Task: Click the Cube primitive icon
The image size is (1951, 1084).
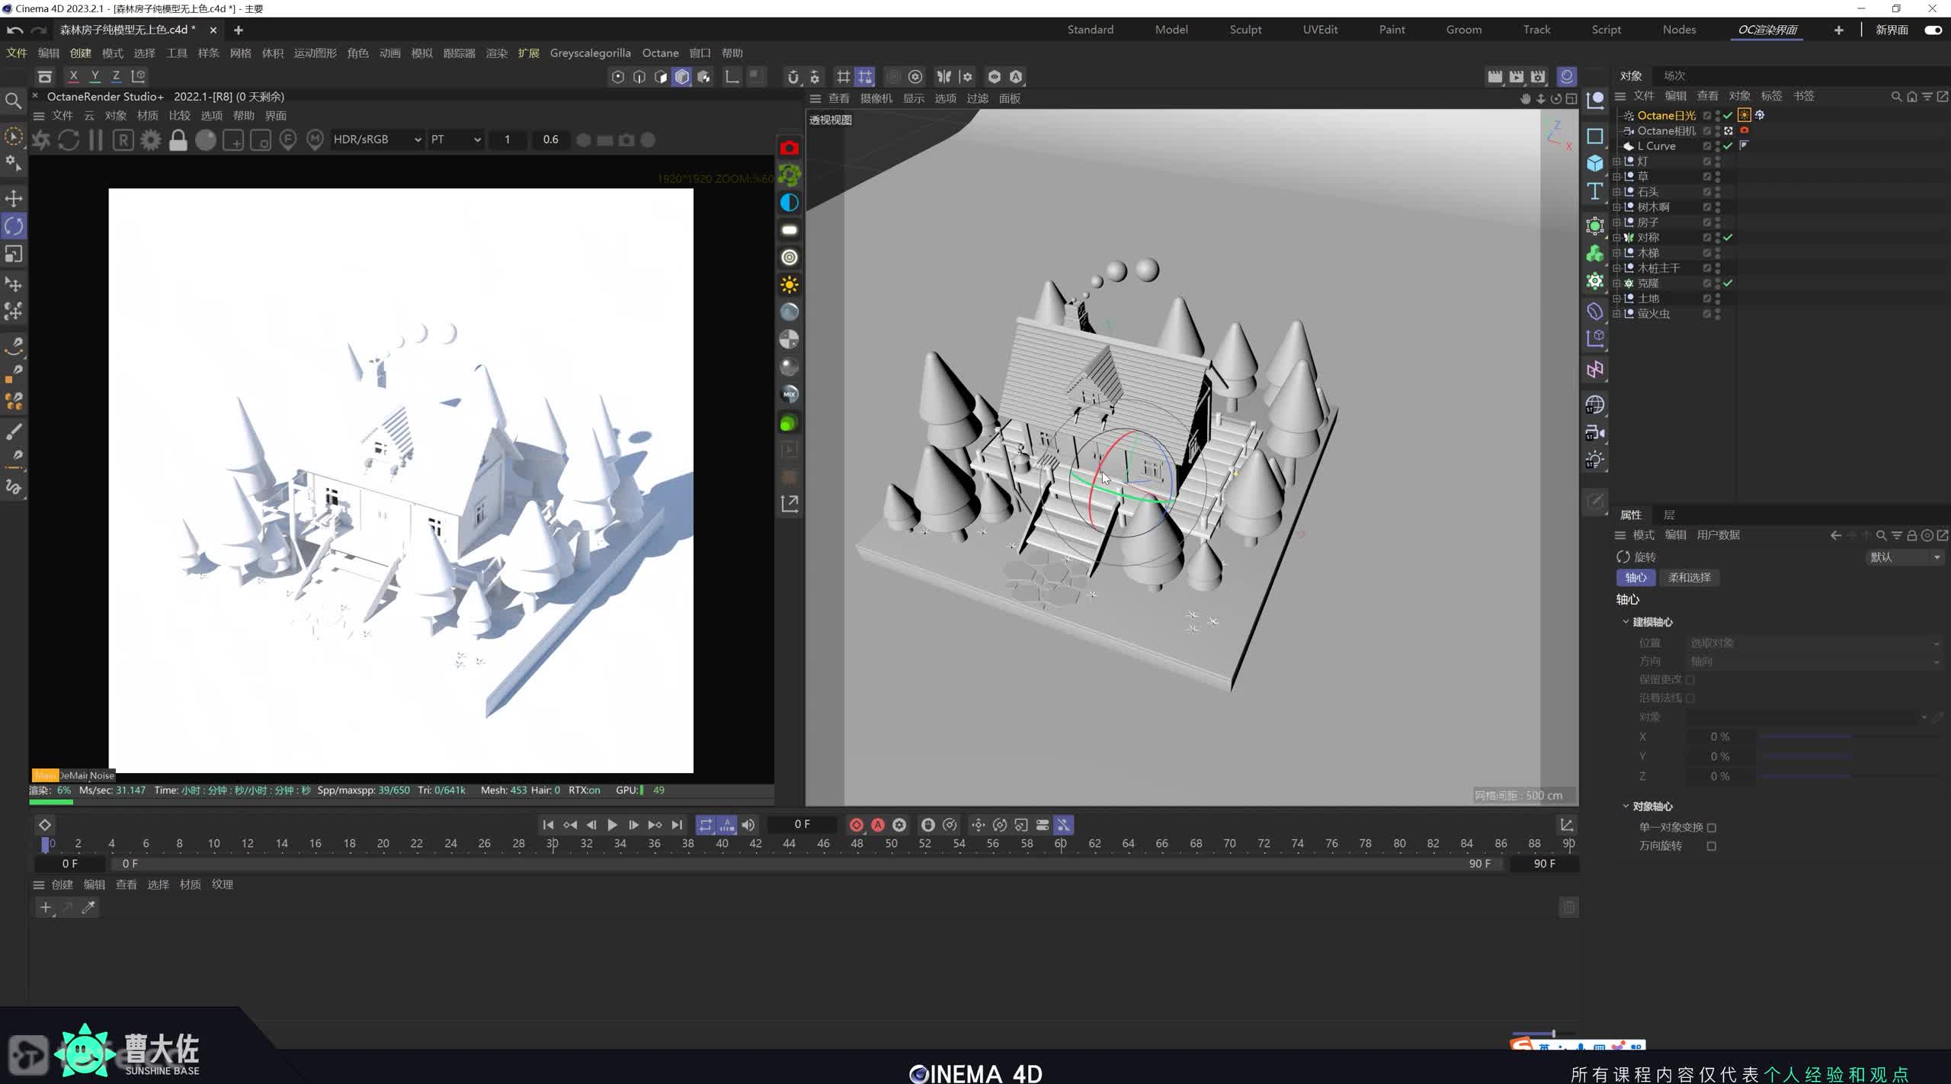Action: [1595, 163]
